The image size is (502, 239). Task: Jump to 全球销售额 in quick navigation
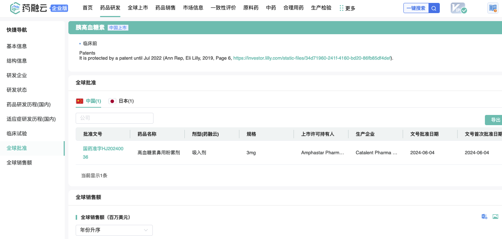coord(19,163)
